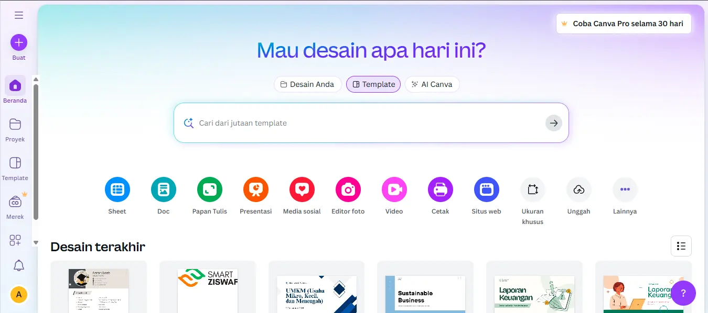Click the sidebar scroll down arrow

[36, 242]
